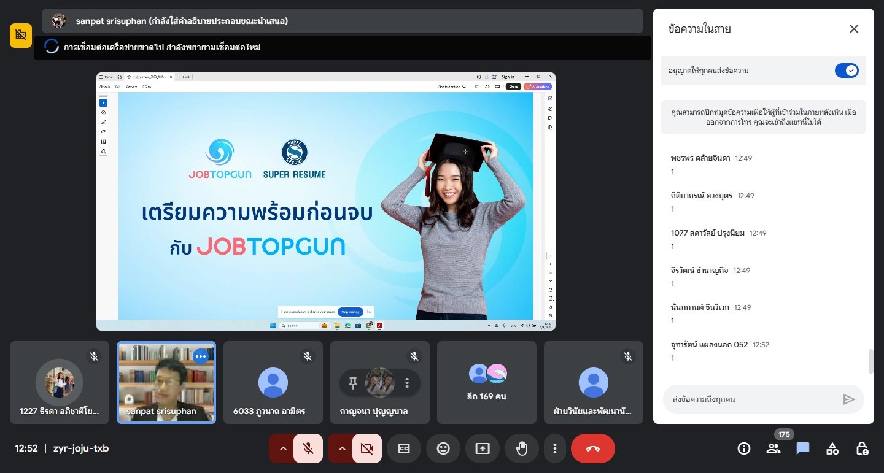Click the send message arrow button
The height and width of the screenshot is (473, 884).
pos(849,399)
